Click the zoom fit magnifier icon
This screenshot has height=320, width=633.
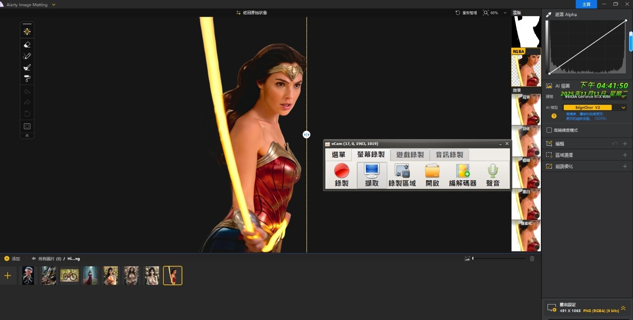coord(485,13)
